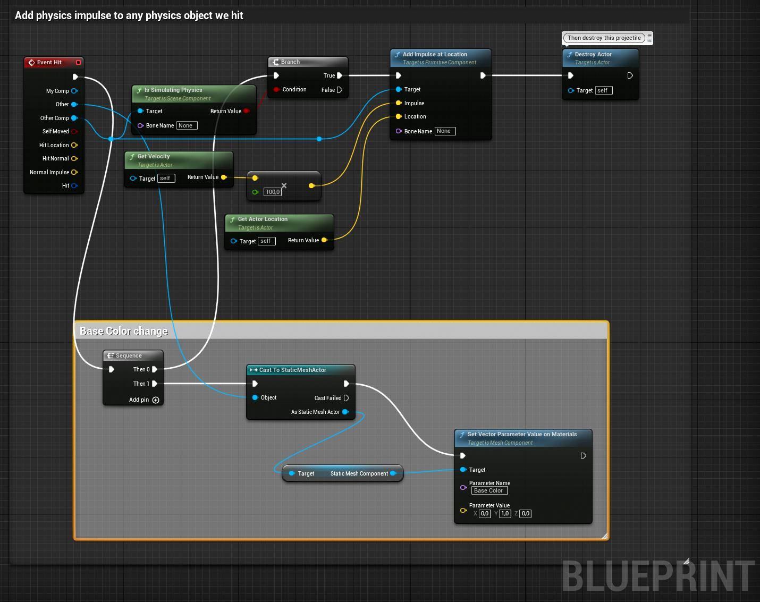This screenshot has height=602, width=760.
Task: Select the Destroy Actor node title
Action: [x=593, y=54]
